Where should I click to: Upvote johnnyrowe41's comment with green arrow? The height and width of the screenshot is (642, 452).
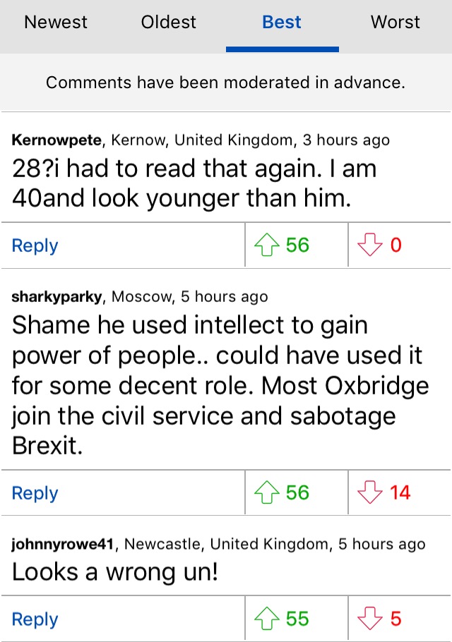(267, 619)
